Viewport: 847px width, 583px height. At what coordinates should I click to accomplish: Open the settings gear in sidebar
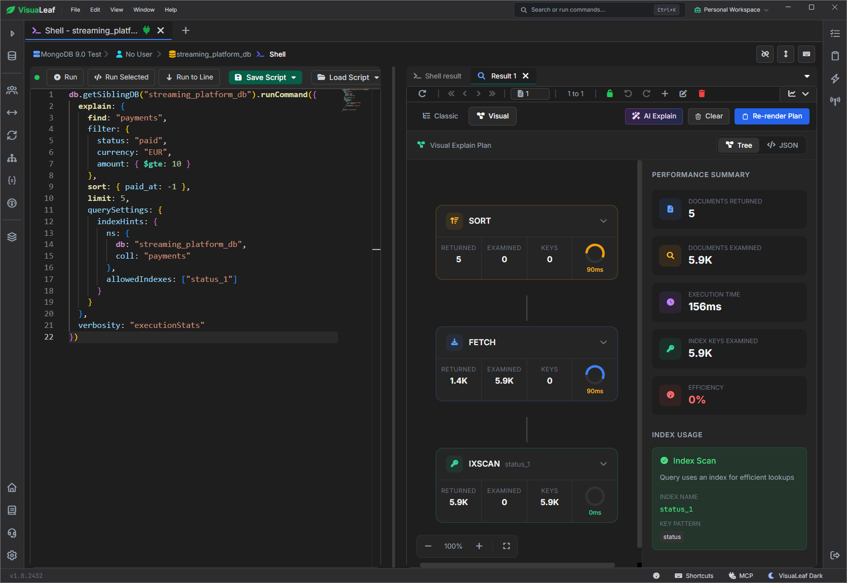point(12,555)
